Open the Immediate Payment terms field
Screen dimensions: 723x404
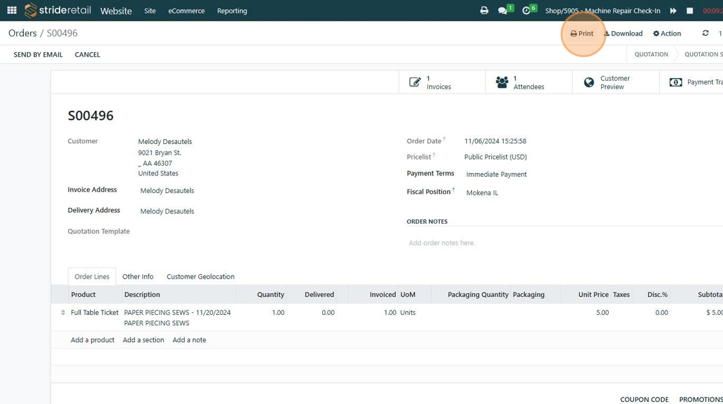(496, 174)
